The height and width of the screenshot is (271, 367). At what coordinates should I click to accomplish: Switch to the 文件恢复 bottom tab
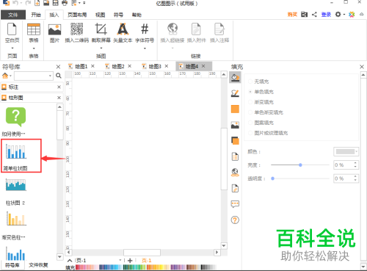pos(38,265)
